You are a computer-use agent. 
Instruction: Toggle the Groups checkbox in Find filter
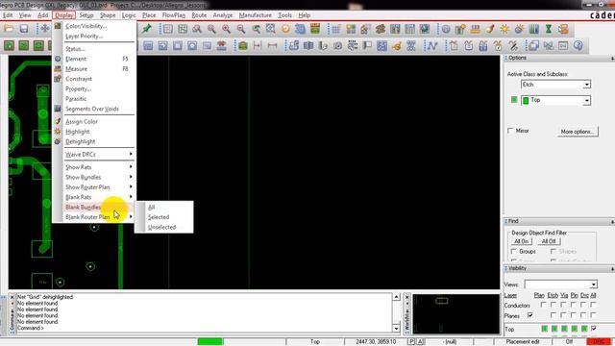pyautogui.click(x=514, y=251)
